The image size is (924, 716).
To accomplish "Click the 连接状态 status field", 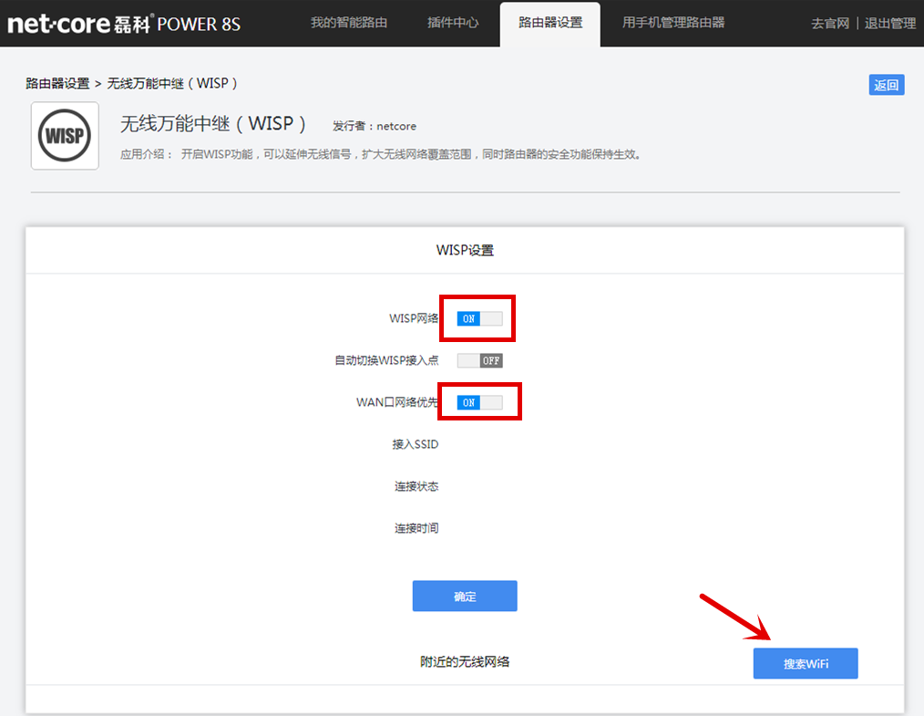I will (419, 486).
